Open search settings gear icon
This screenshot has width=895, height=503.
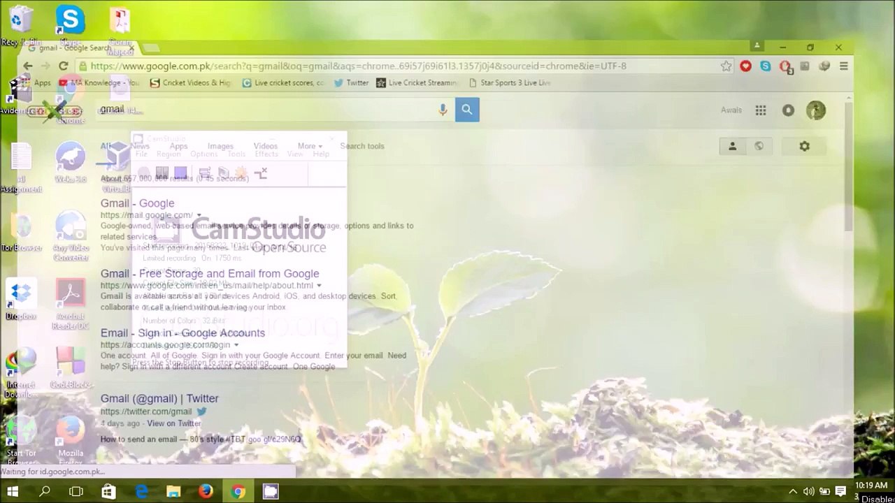[804, 146]
